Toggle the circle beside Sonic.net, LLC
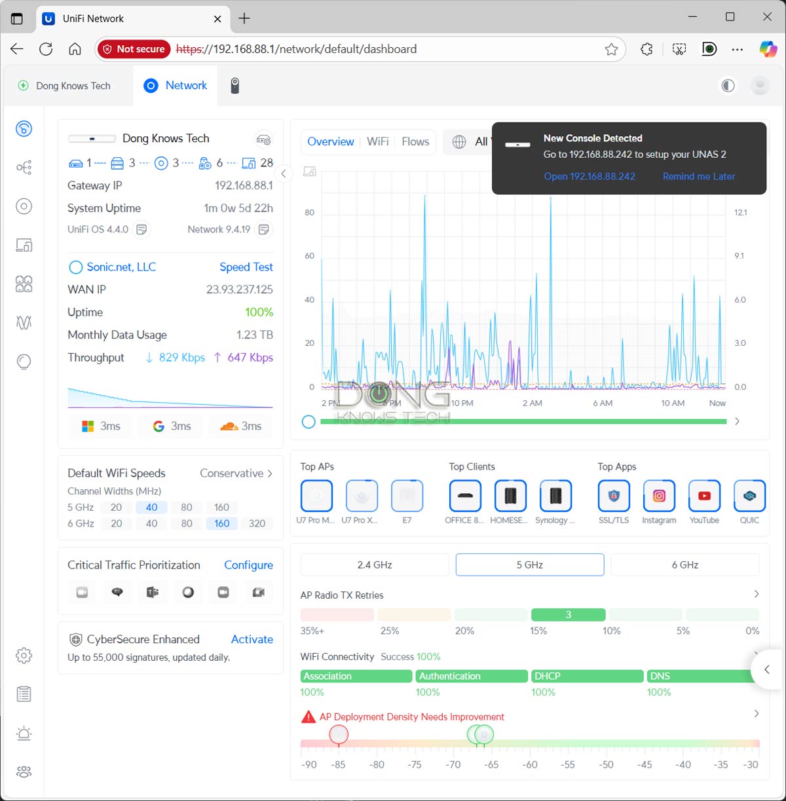Screen dimensions: 786x801 (x=75, y=267)
